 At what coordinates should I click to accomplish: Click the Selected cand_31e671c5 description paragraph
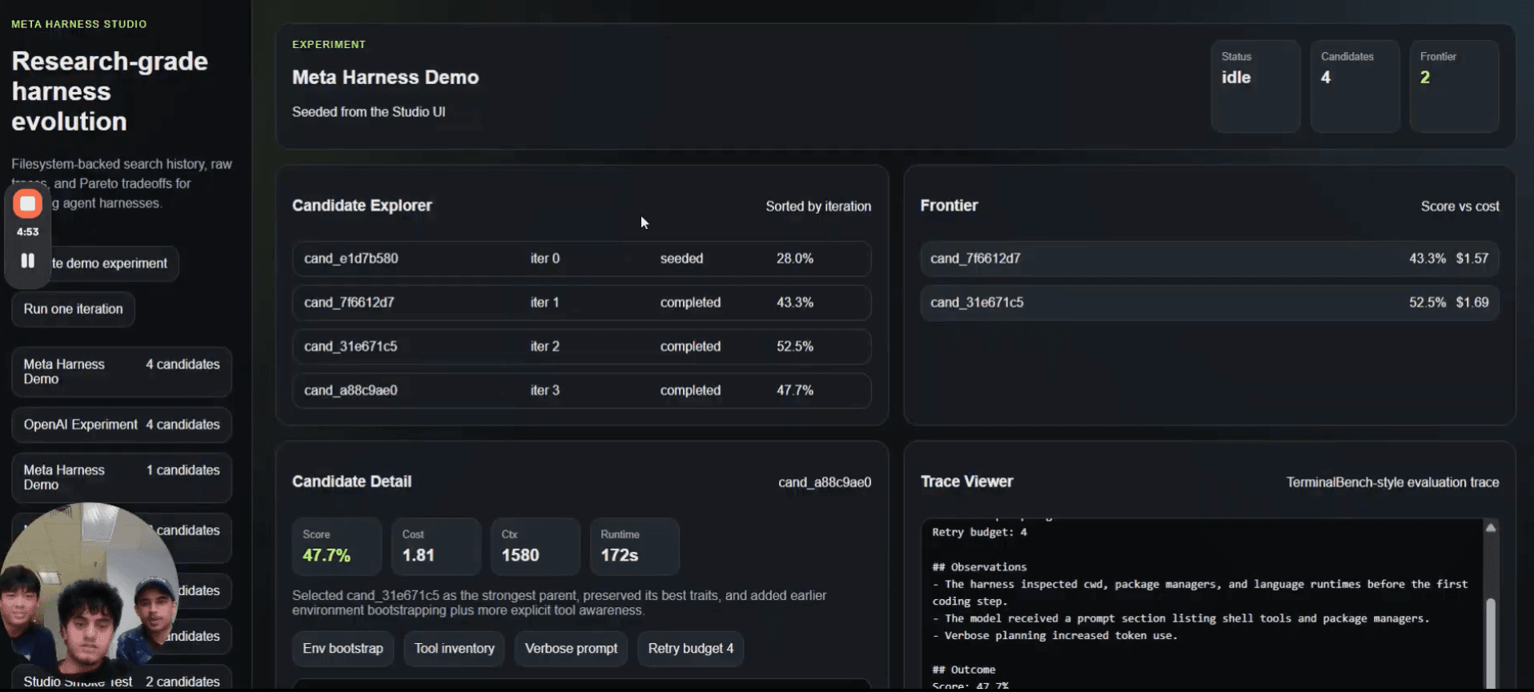click(x=559, y=603)
